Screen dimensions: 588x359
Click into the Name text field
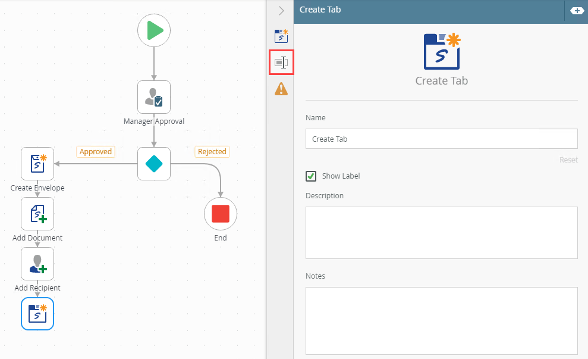coord(441,139)
